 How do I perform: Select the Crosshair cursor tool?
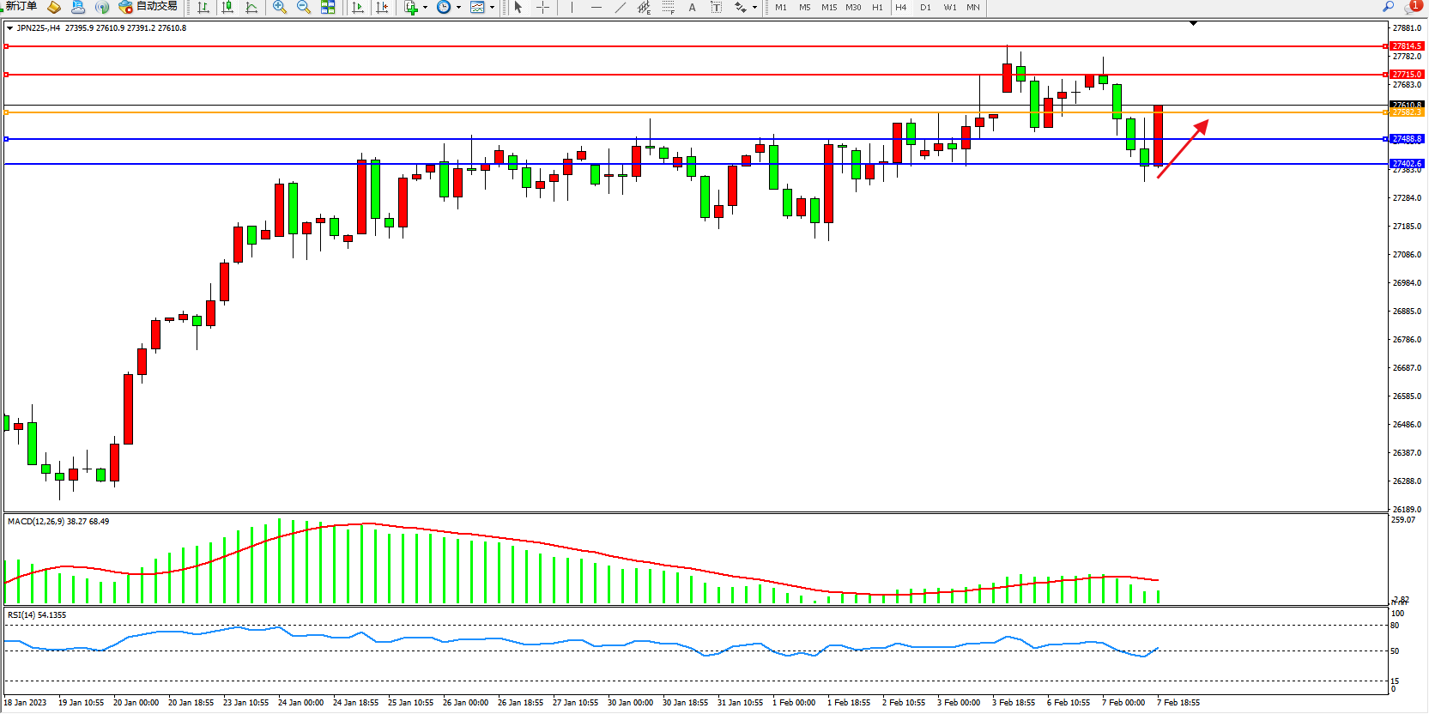(542, 7)
